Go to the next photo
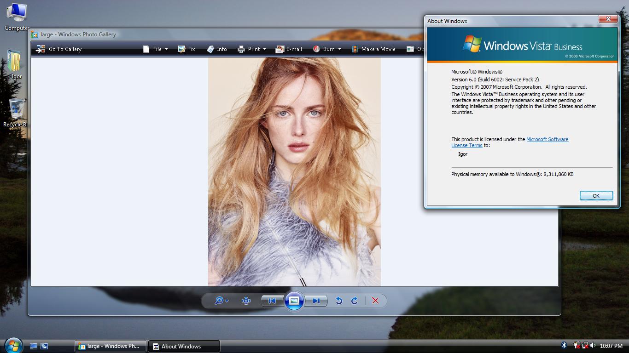This screenshot has width=629, height=353. click(x=316, y=301)
